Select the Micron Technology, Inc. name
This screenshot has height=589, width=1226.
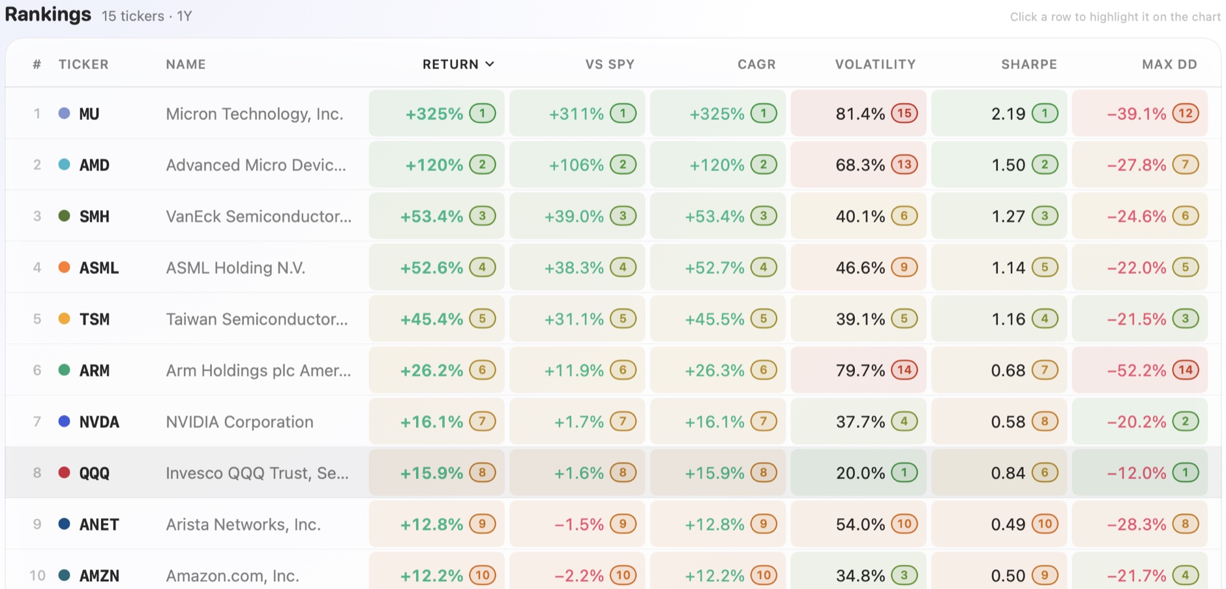click(x=254, y=113)
